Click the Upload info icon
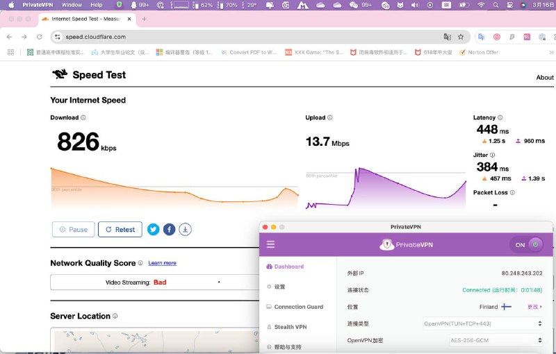 tap(329, 117)
